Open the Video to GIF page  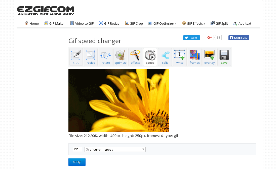click(82, 23)
